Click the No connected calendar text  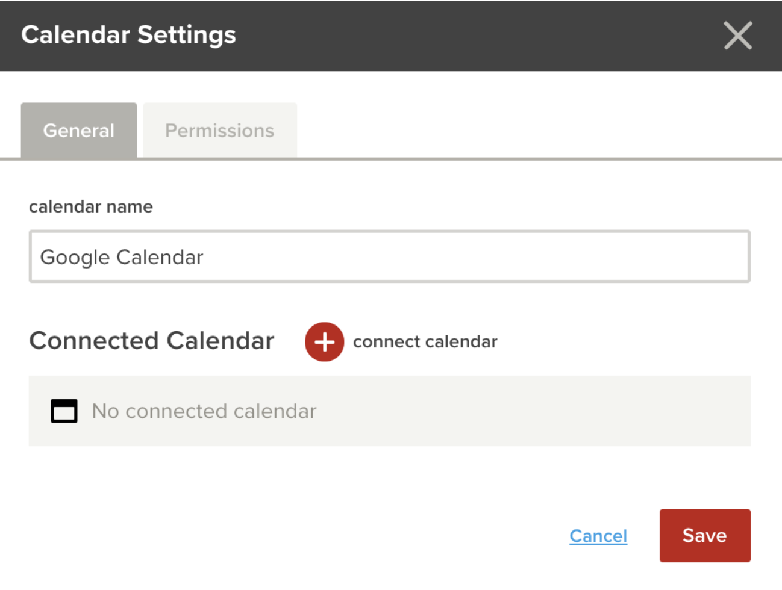point(204,411)
